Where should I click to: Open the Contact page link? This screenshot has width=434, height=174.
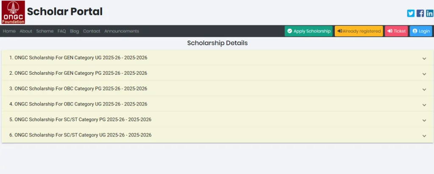point(92,31)
